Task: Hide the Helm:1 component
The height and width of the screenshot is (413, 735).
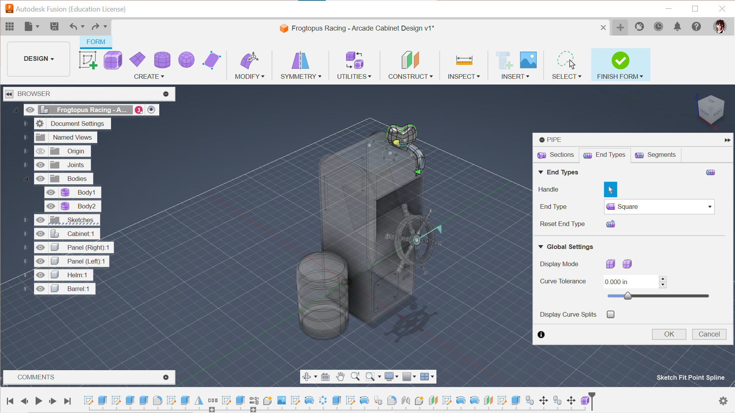Action: click(40, 275)
